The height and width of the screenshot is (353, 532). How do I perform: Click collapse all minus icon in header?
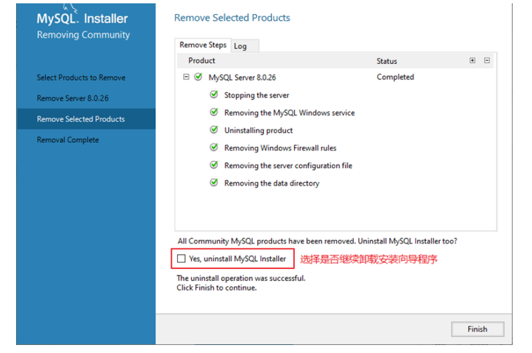(487, 60)
